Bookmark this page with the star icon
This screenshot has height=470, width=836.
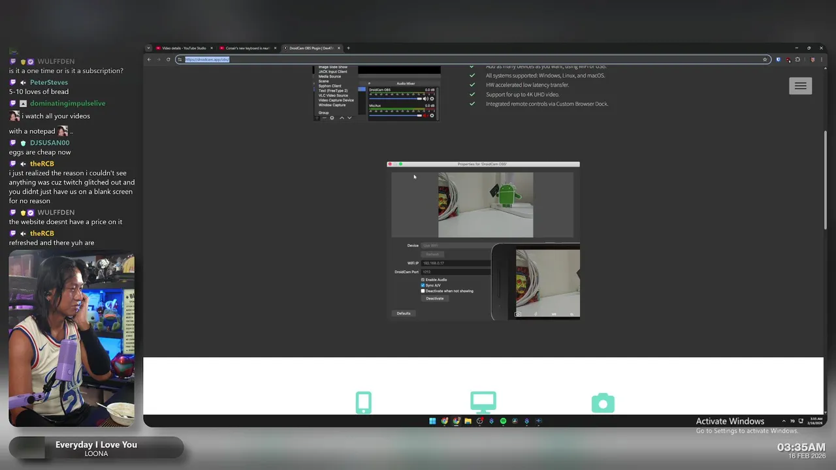coord(765,59)
